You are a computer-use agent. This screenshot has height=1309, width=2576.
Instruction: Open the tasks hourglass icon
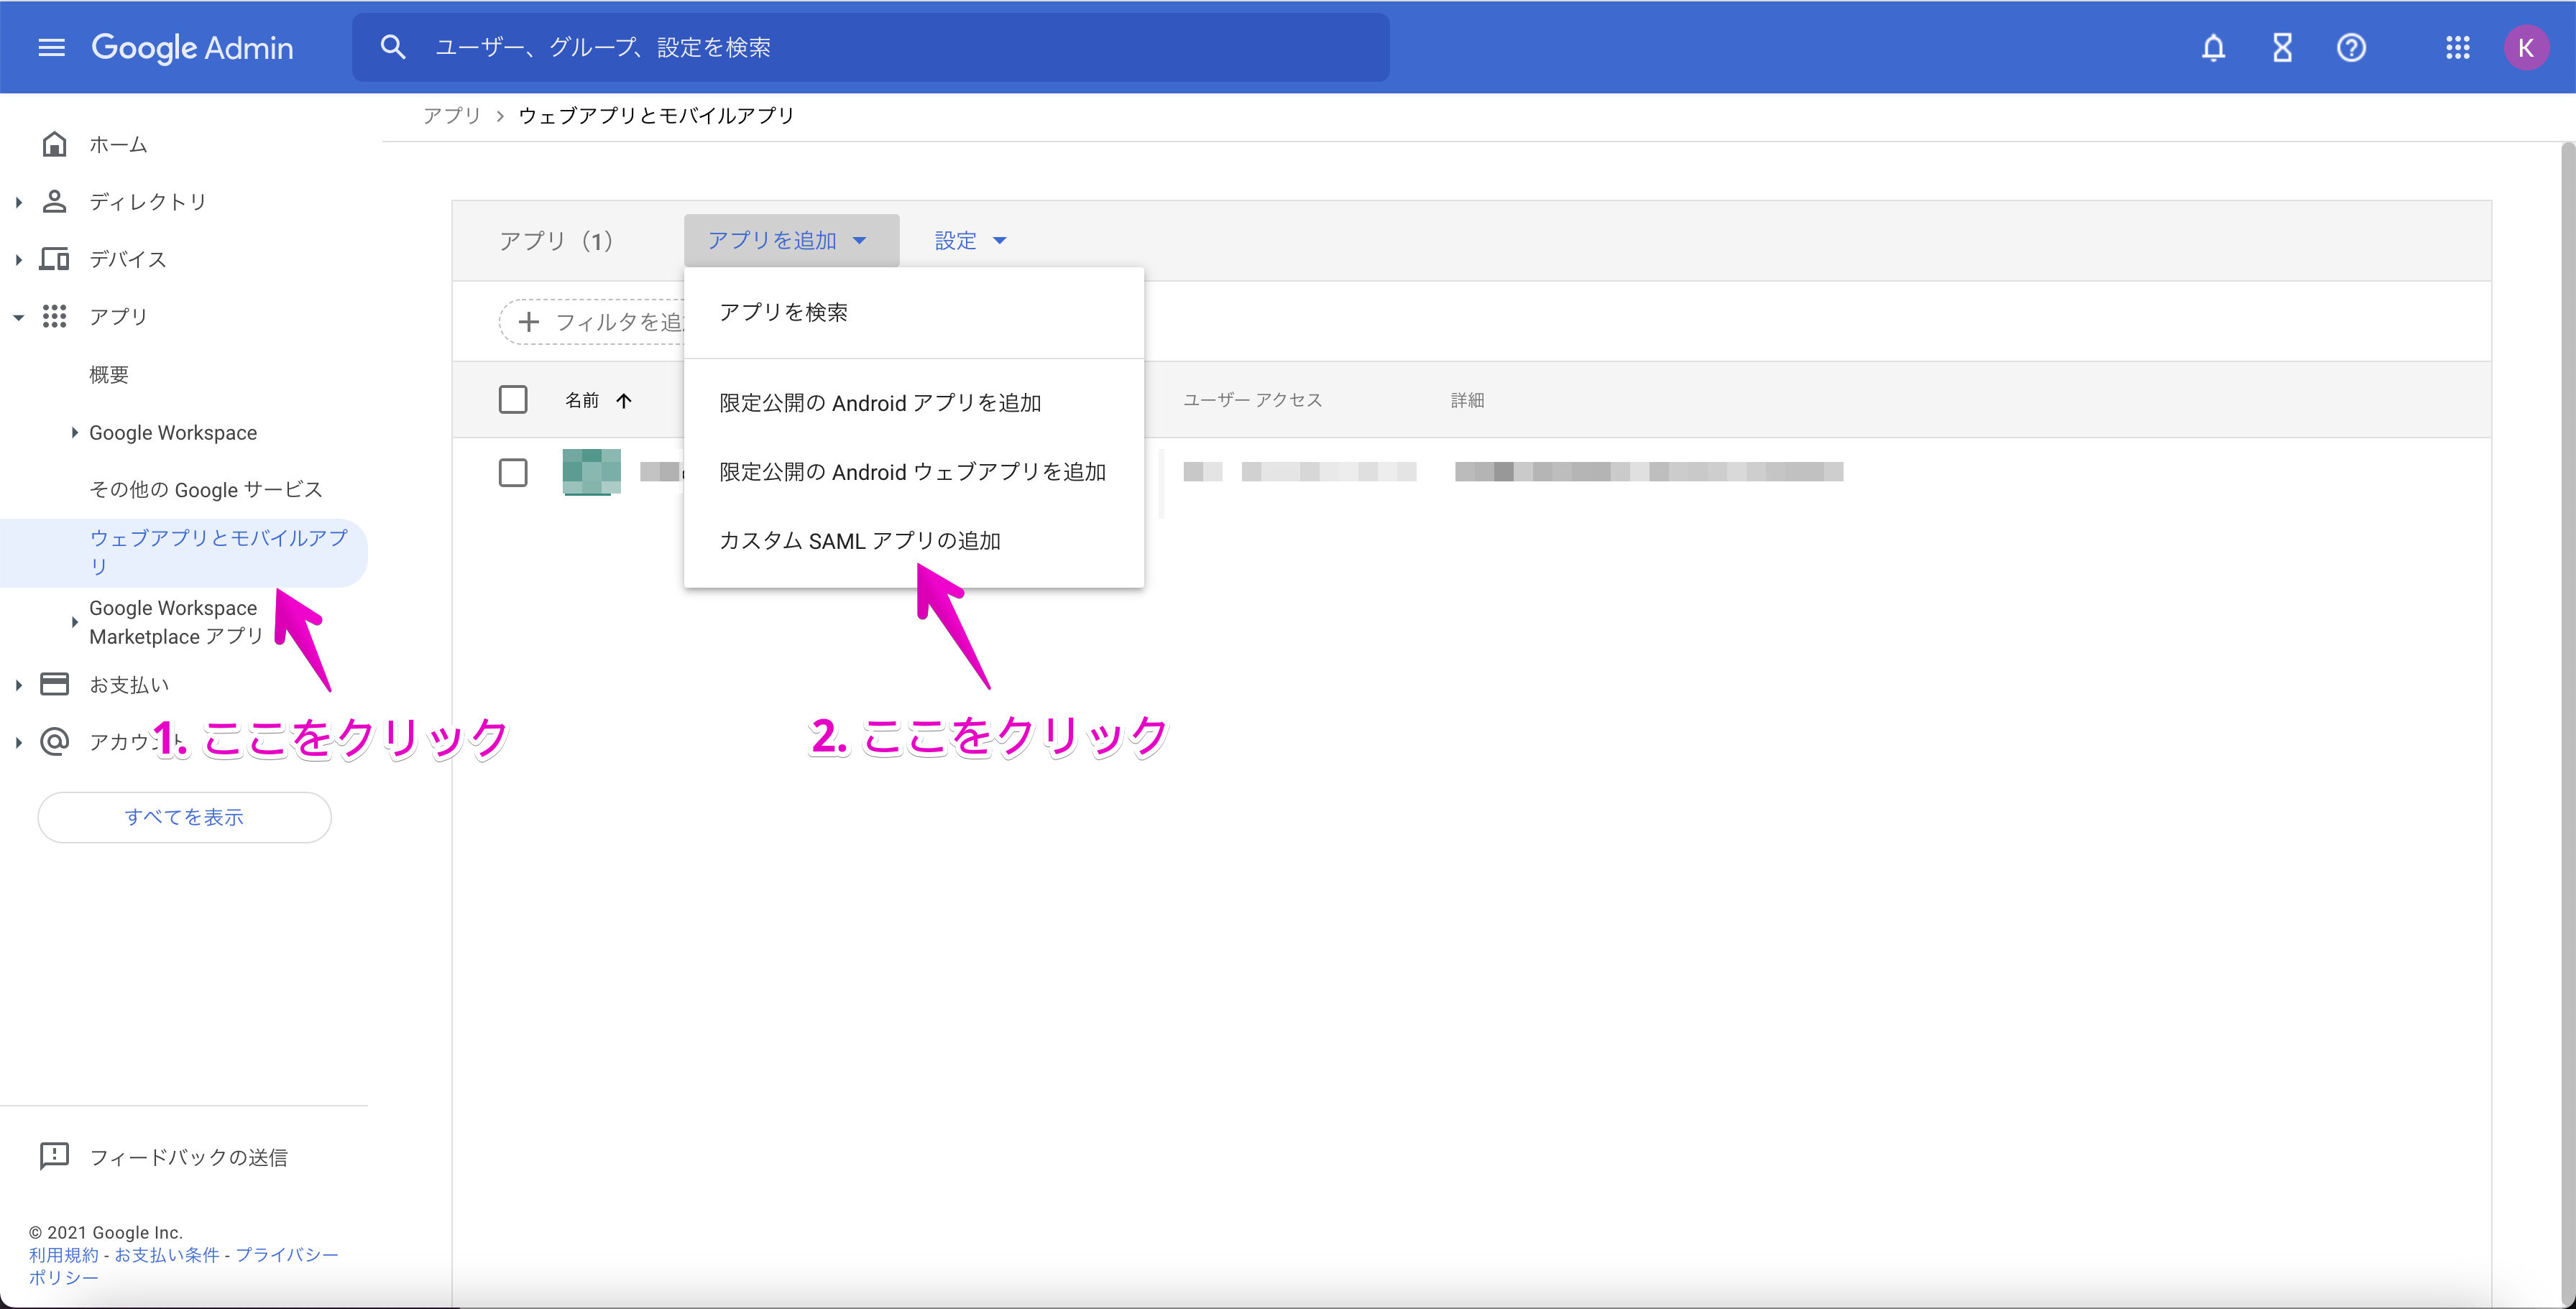point(2282,47)
